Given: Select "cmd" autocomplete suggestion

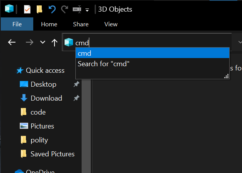Looking at the screenshot, I should pyautogui.click(x=152, y=53).
